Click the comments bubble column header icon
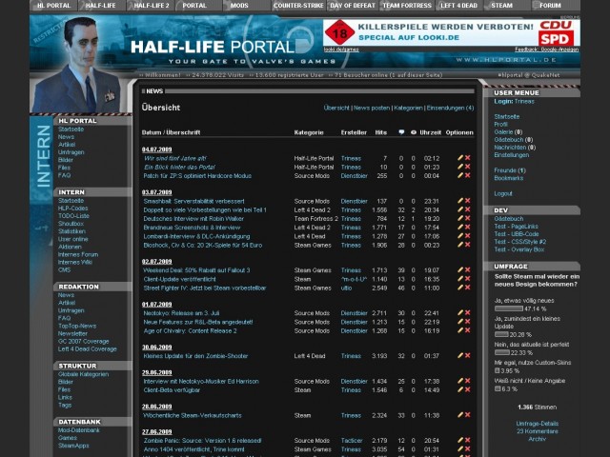610x457 pixels. 401,132
